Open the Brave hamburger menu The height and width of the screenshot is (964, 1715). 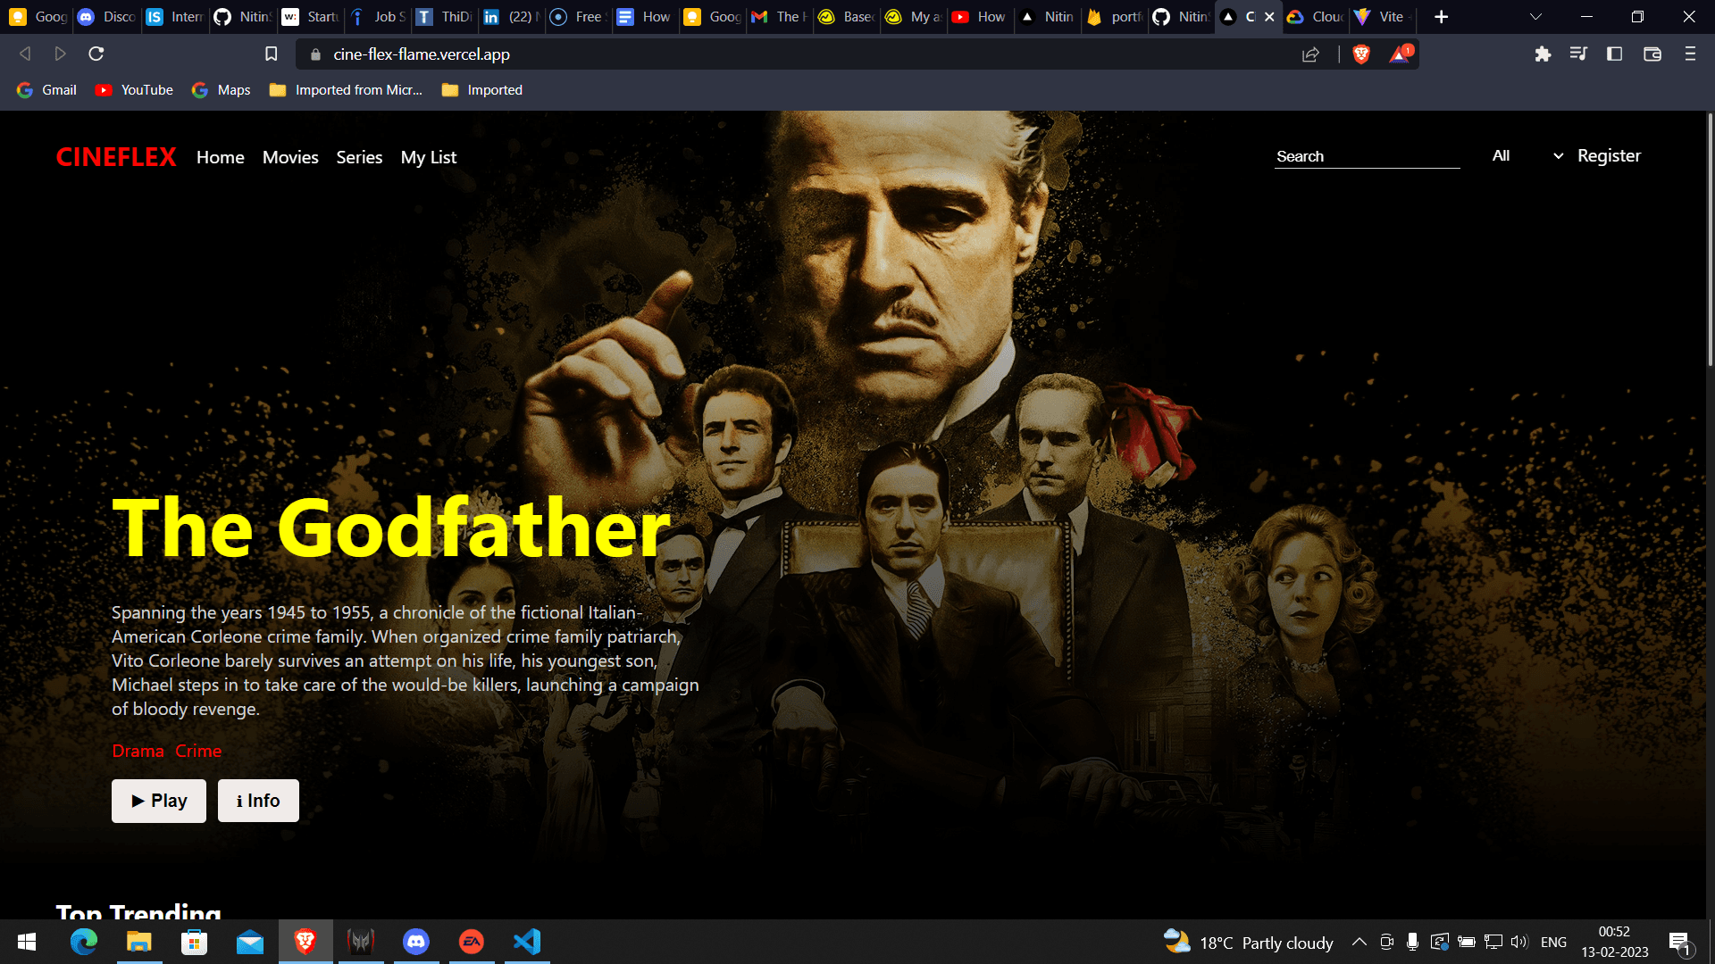coord(1690,54)
